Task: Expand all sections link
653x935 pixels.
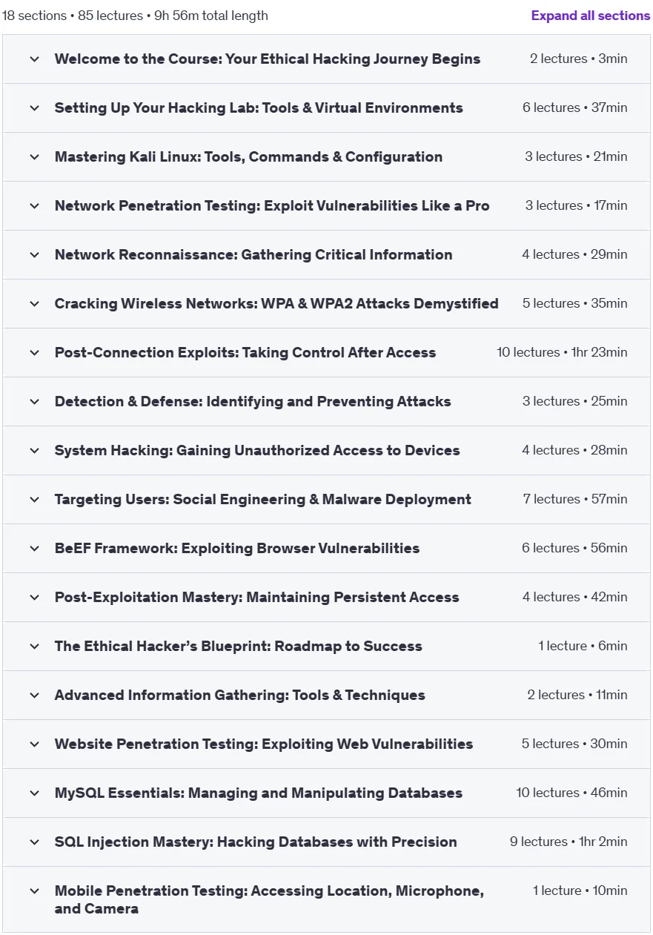Action: tap(590, 16)
